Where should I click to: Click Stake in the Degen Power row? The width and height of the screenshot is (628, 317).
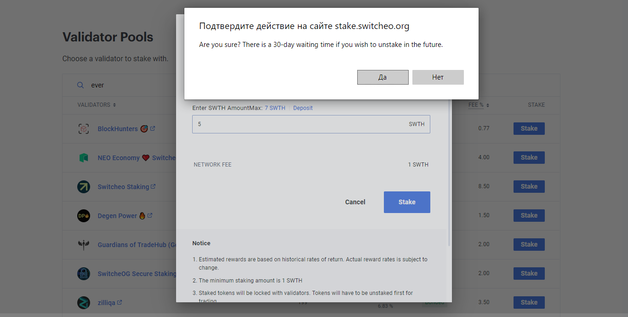(529, 216)
